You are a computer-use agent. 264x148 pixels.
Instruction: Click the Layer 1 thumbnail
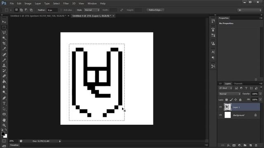click(227, 107)
